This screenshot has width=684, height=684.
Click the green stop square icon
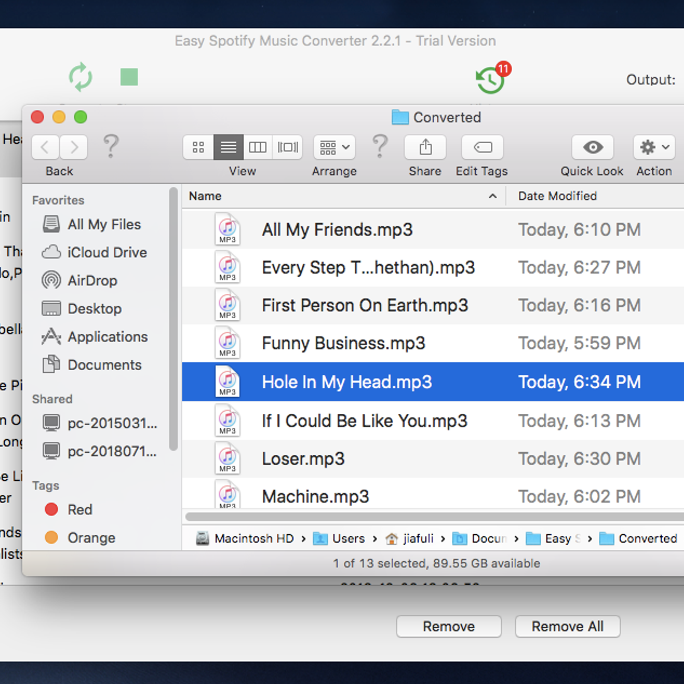[x=129, y=77]
